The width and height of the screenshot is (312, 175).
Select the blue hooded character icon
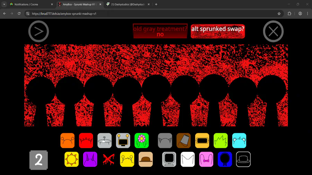click(225, 159)
